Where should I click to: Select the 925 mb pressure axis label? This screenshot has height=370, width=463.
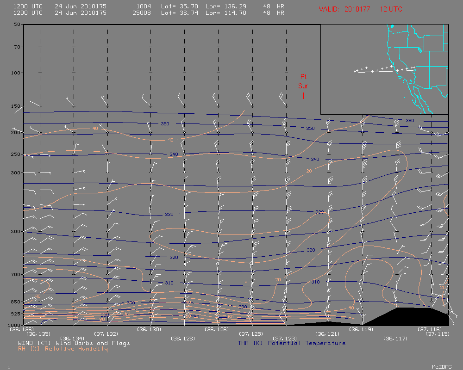[15, 314]
